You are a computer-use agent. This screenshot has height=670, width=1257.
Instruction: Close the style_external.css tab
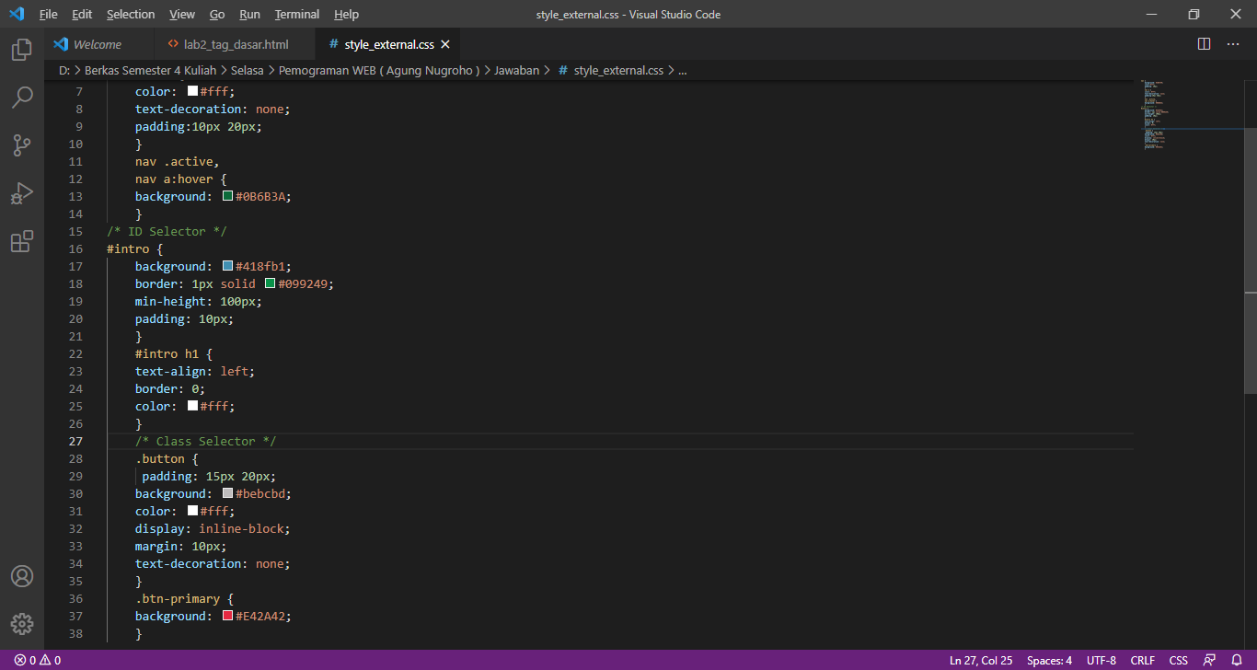pyautogui.click(x=445, y=43)
